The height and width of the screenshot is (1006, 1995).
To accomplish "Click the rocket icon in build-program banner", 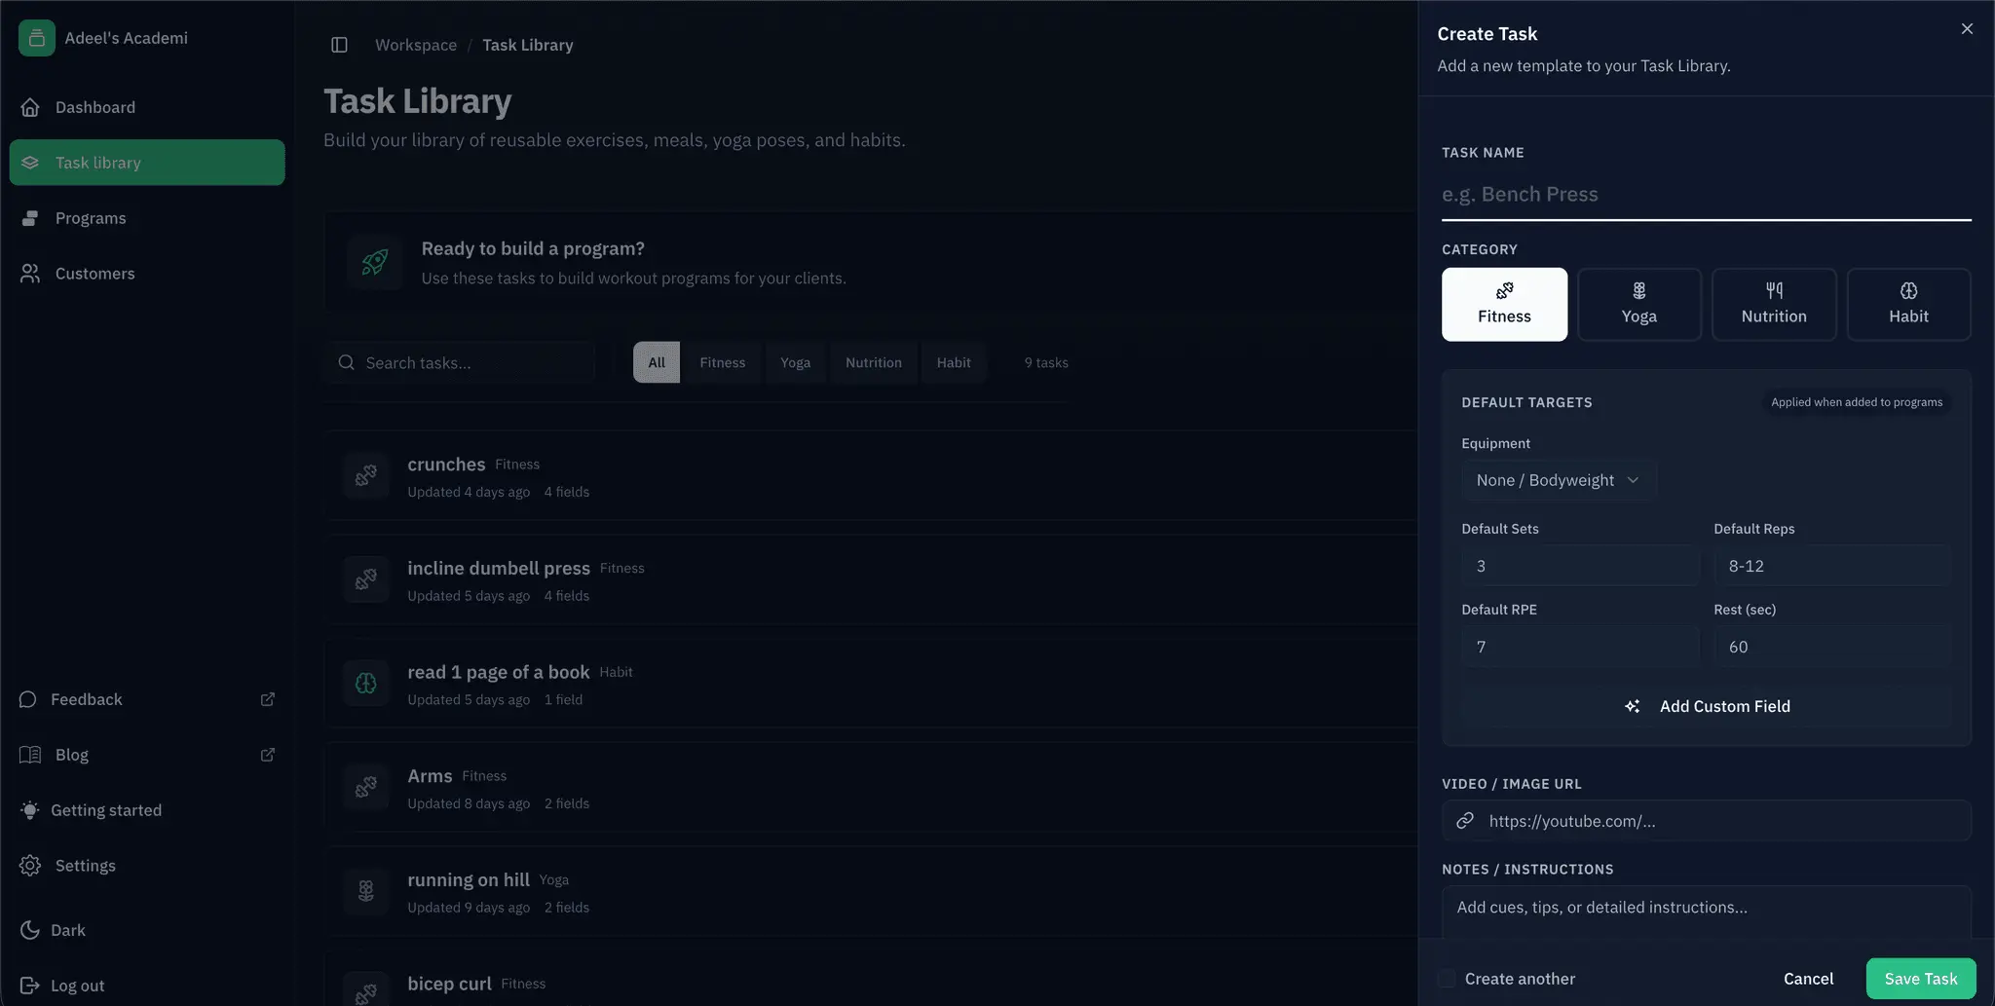I will pos(375,262).
